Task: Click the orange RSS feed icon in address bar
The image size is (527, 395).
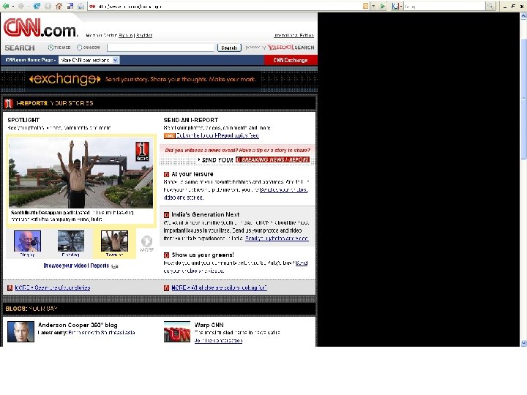Action: tap(365, 6)
